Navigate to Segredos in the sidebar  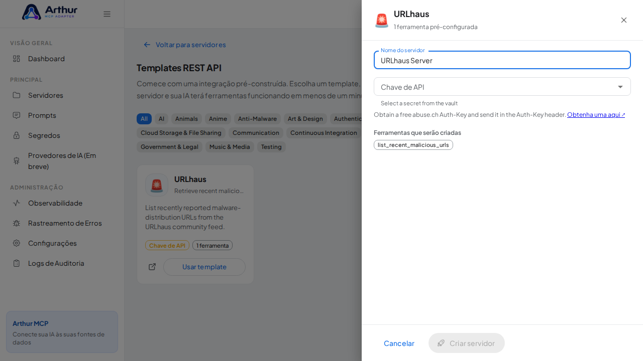[x=62, y=135]
